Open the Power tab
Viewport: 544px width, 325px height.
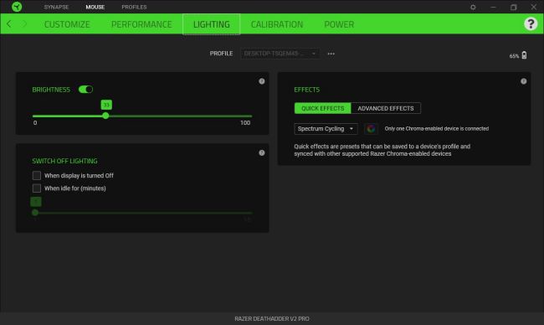[x=339, y=24]
